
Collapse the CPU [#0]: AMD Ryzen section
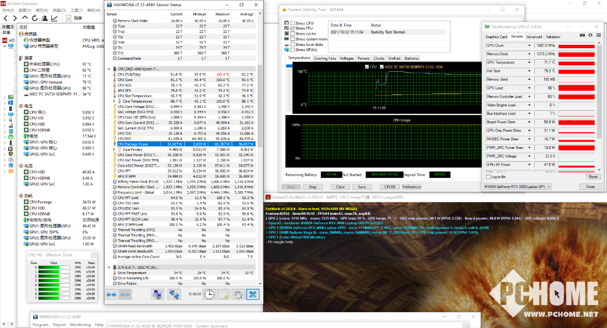(109, 69)
